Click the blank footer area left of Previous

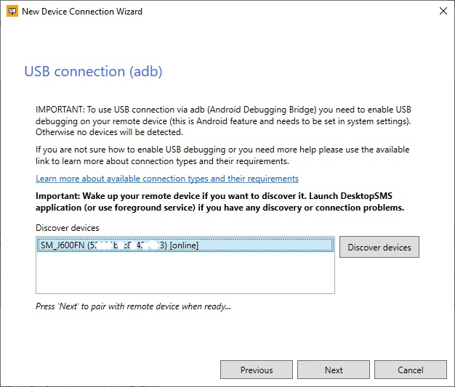(x=109, y=370)
